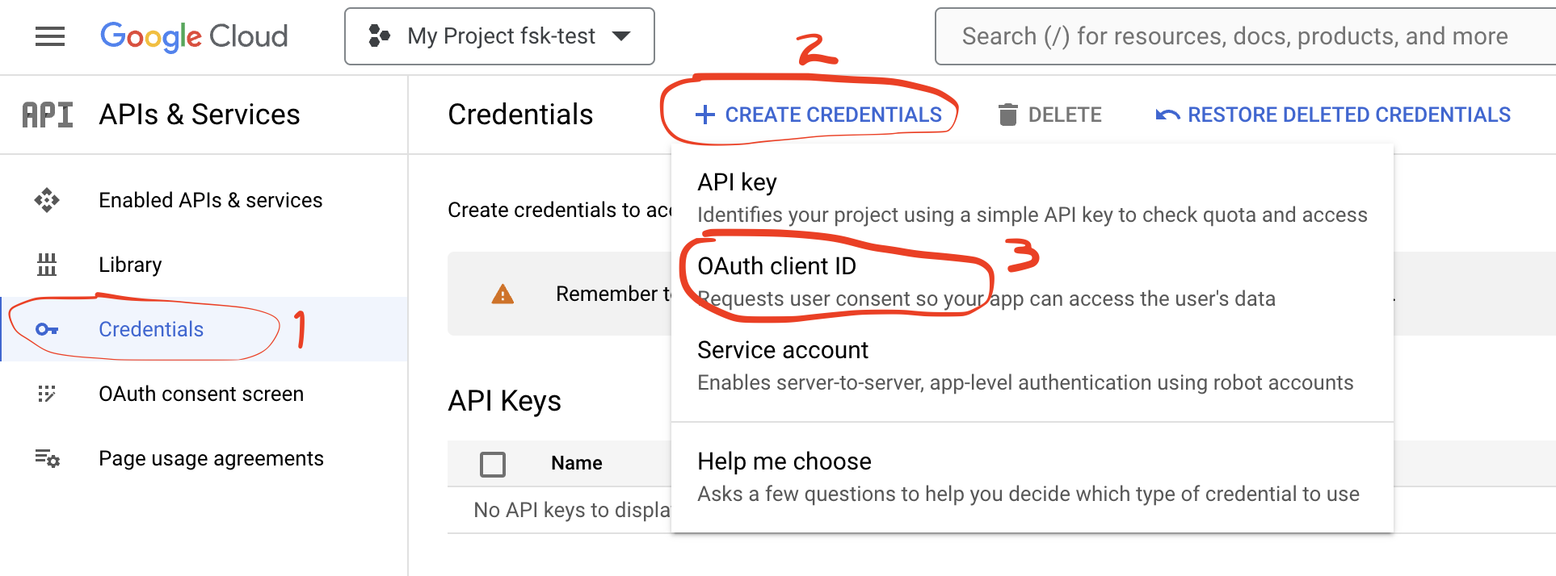
Task: Click the Google Cloud logo
Action: (194, 36)
